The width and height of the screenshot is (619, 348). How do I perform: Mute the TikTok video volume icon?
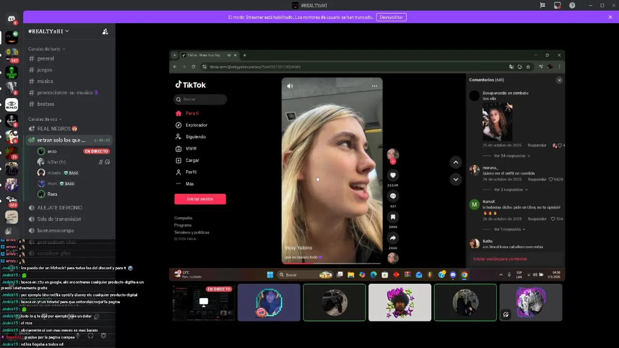[x=290, y=86]
